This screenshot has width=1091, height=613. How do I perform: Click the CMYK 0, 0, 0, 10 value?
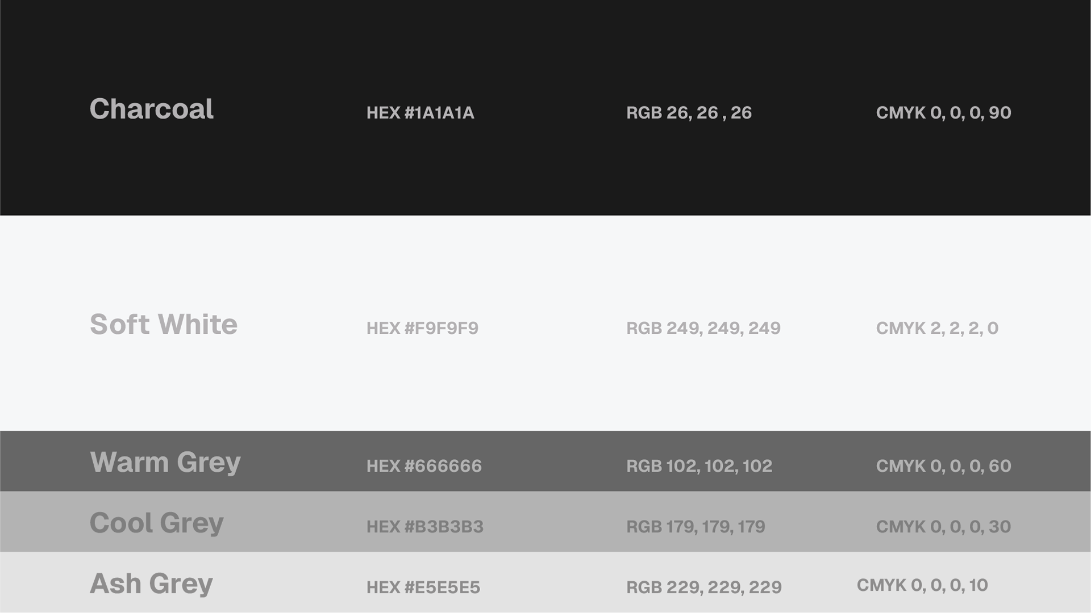pos(922,585)
